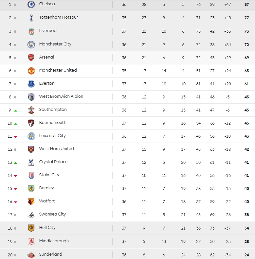Viewport: 255px width, 259px height.
Task: Click the Swansea City swan badge
Action: [31, 215]
